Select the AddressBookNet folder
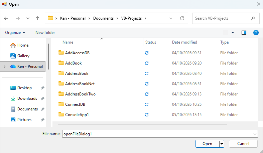Viewport: 263px width, 153px height. coord(77,84)
